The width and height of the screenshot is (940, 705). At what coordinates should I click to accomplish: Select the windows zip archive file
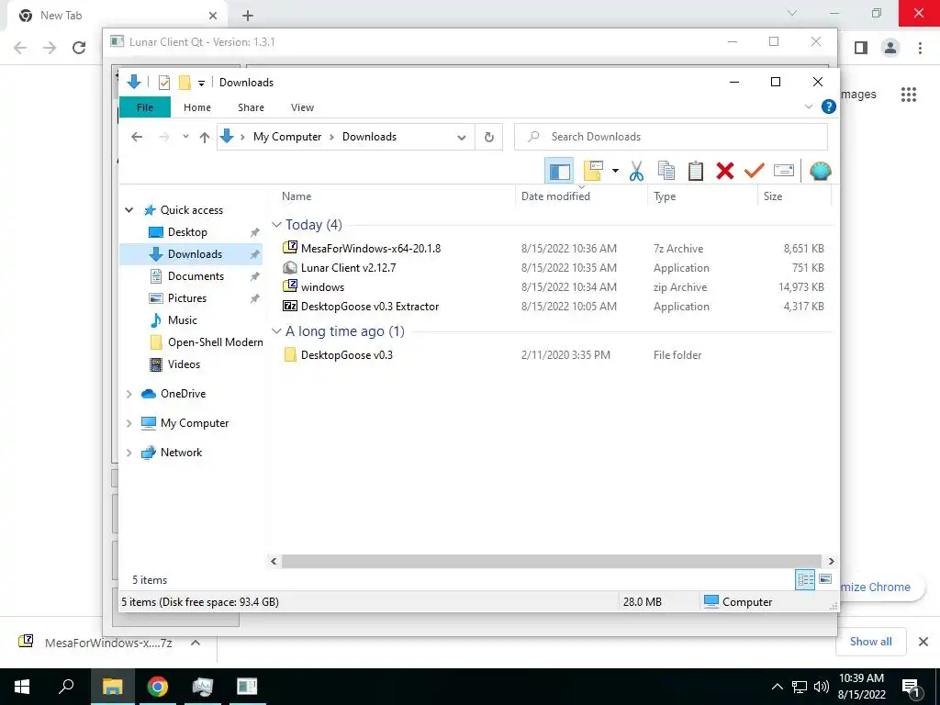click(322, 287)
